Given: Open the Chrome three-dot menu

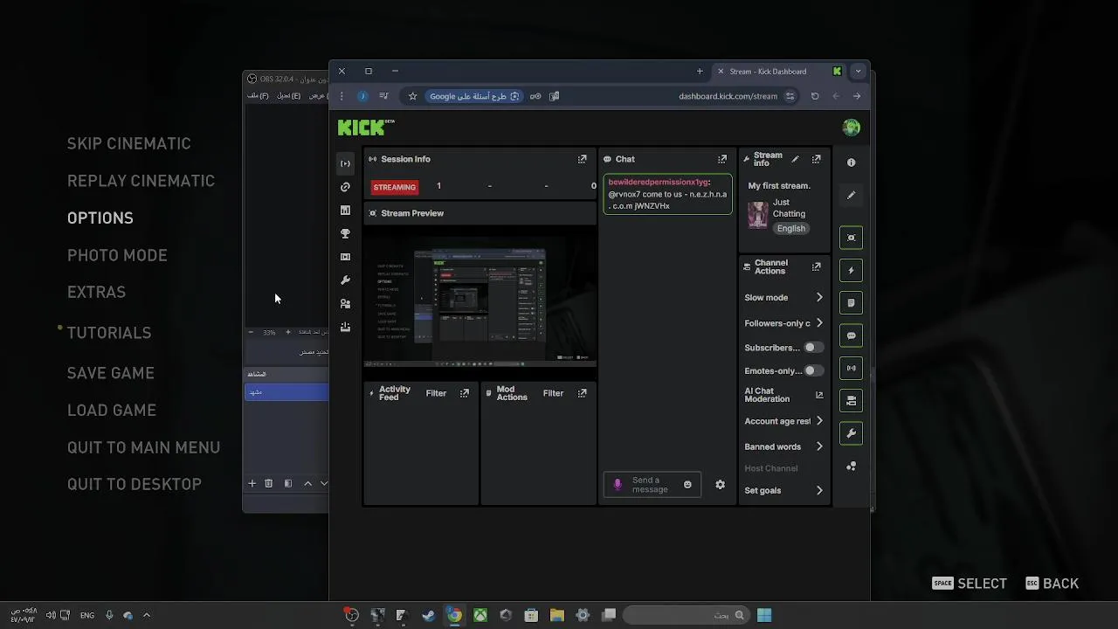Looking at the screenshot, I should coord(342,96).
